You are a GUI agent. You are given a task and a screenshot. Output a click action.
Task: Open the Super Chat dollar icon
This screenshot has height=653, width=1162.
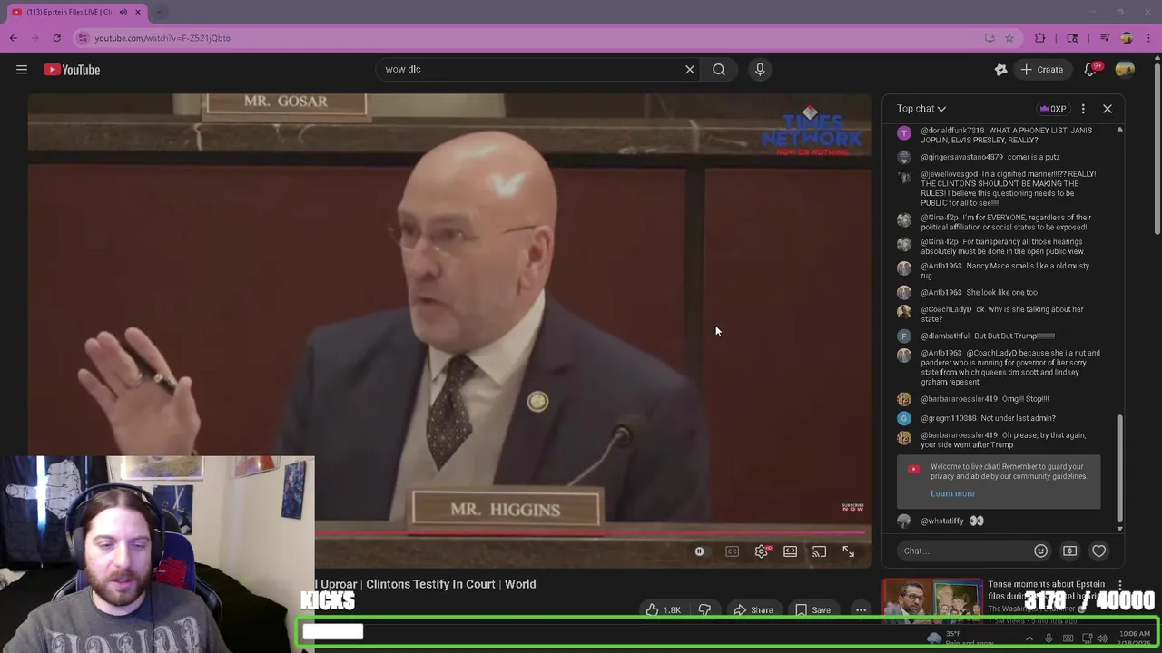[1070, 551]
